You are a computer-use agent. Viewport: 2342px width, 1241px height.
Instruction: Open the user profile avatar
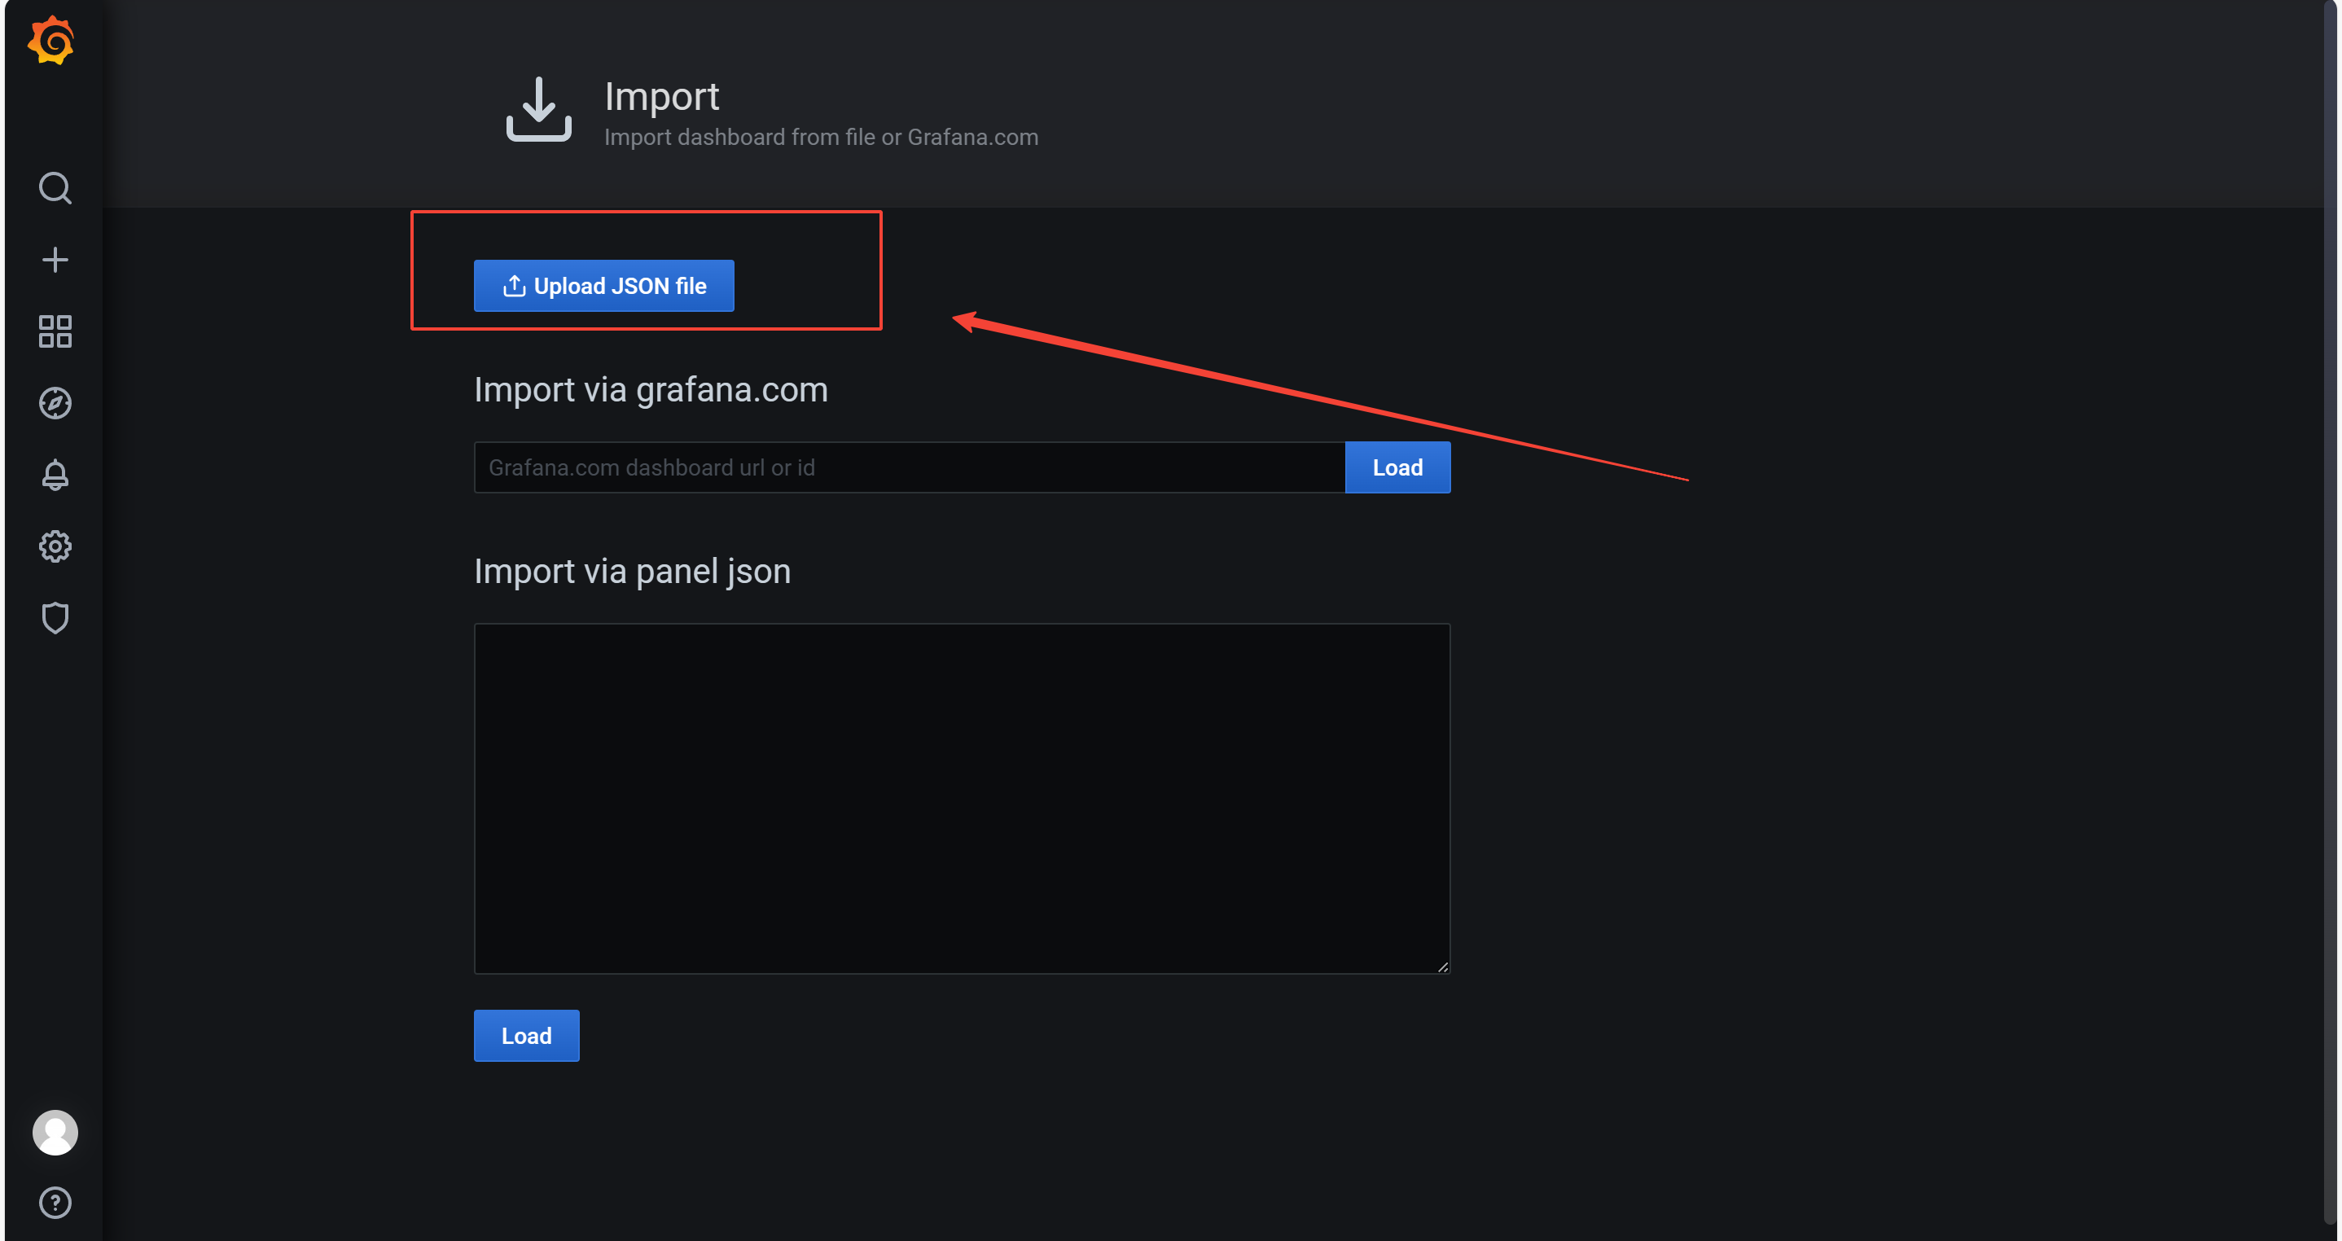click(x=55, y=1133)
